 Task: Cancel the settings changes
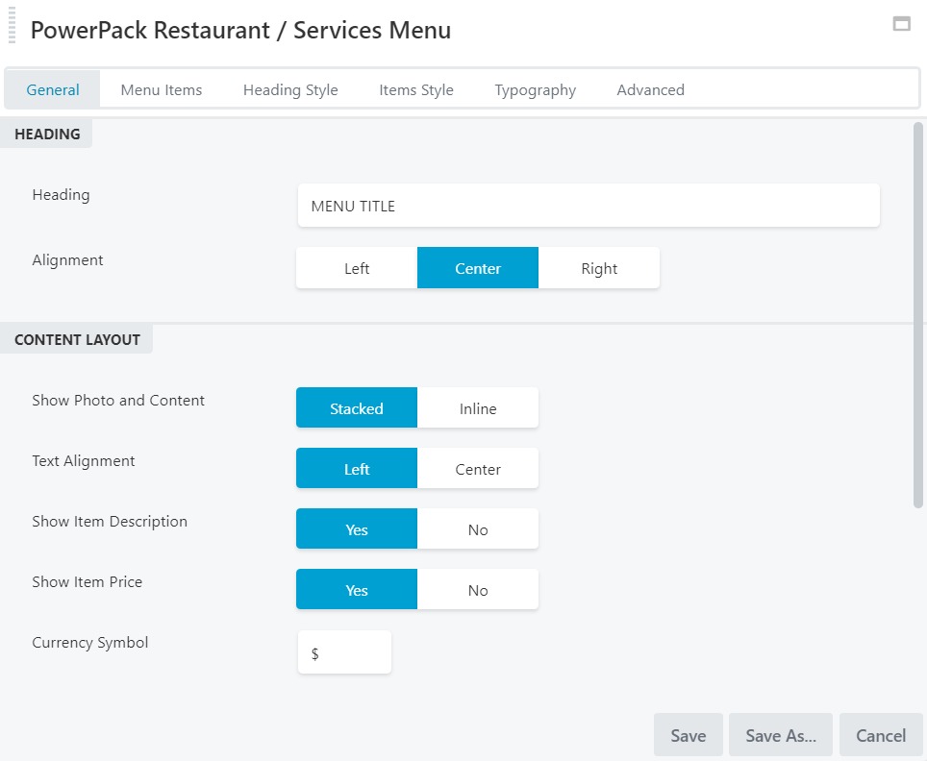[881, 736]
